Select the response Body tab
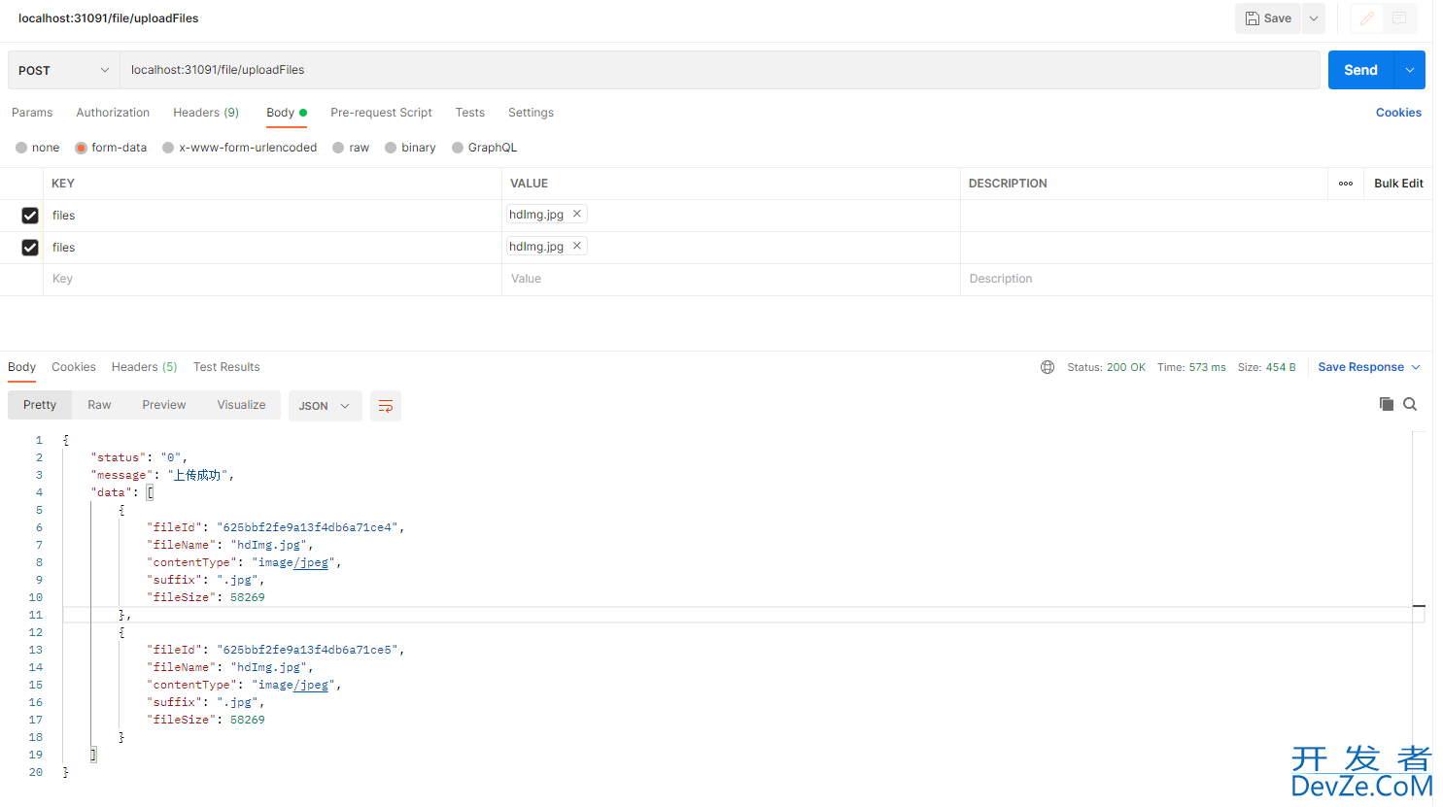This screenshot has height=807, width=1443. point(21,367)
